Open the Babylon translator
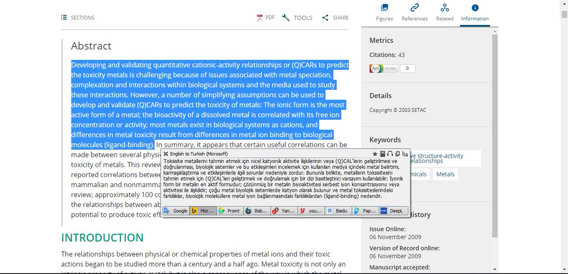Viewport: 568px width, 274px height. pos(257,211)
